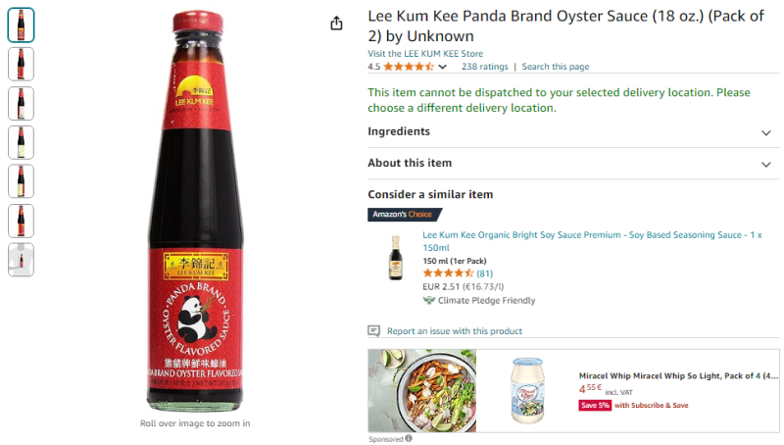Screen dimensions: 784x445
Task: Open the rating breakdown chevron
Action: [x=443, y=67]
